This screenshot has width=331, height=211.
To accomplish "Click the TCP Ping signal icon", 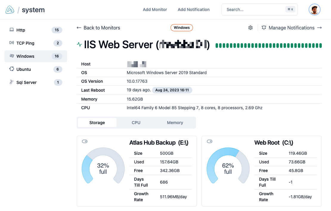I will (12, 43).
